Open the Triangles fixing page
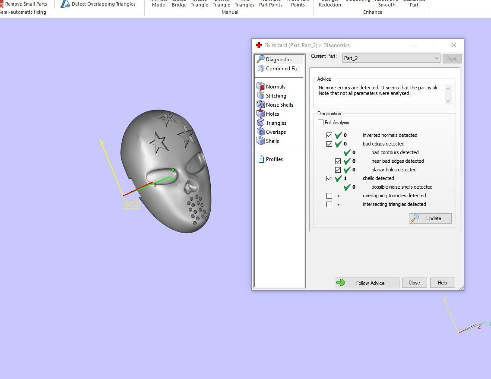Image resolution: width=491 pixels, height=379 pixels. tap(272, 123)
